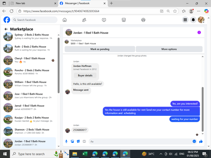
Task: Open the Facebook Home icon
Action: click(x=65, y=20)
